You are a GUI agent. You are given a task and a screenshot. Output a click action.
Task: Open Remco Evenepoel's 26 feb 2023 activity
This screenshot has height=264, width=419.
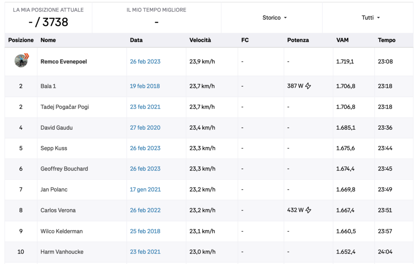(x=145, y=61)
